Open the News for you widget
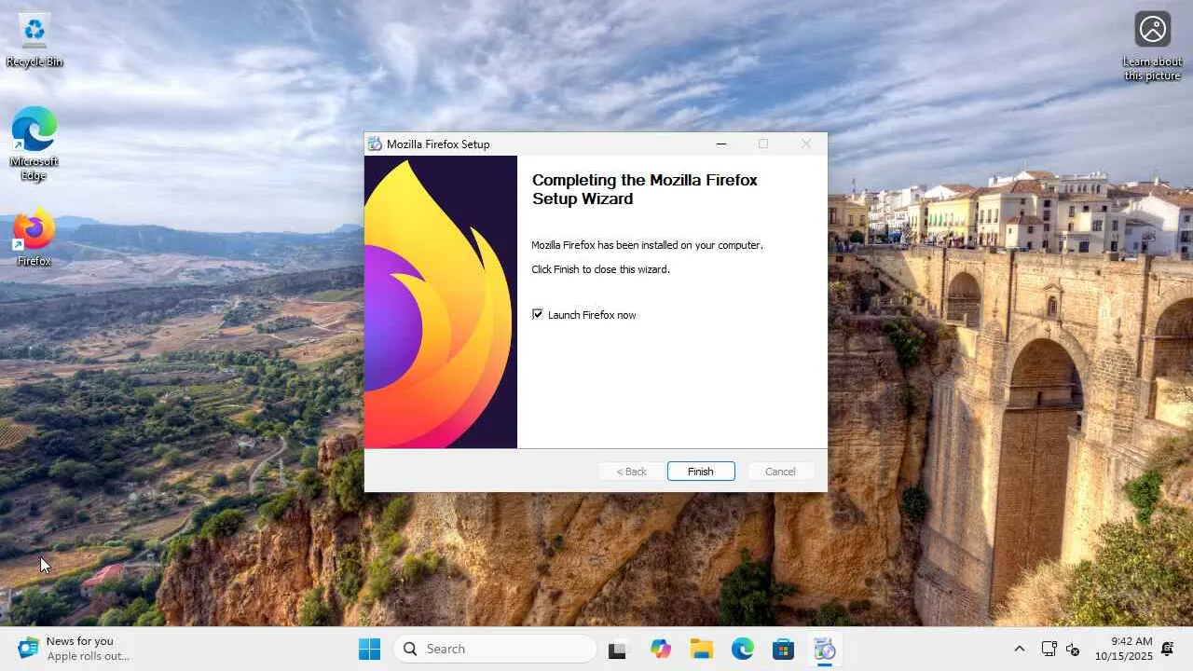 (75, 649)
